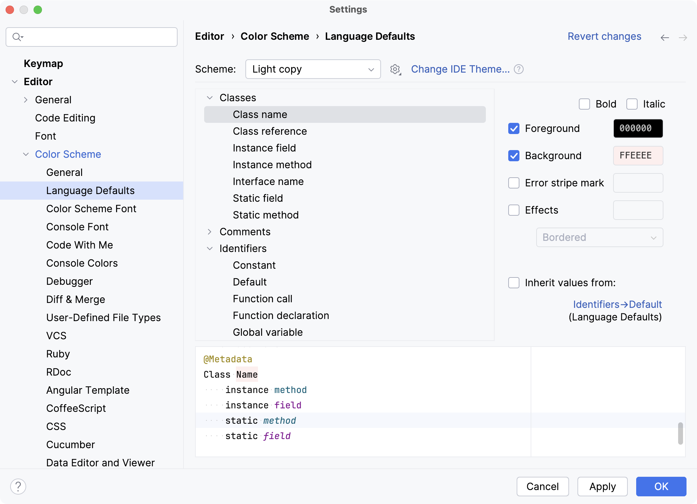Image resolution: width=697 pixels, height=504 pixels.
Task: Toggle the Foreground color checkbox
Action: pyautogui.click(x=515, y=128)
